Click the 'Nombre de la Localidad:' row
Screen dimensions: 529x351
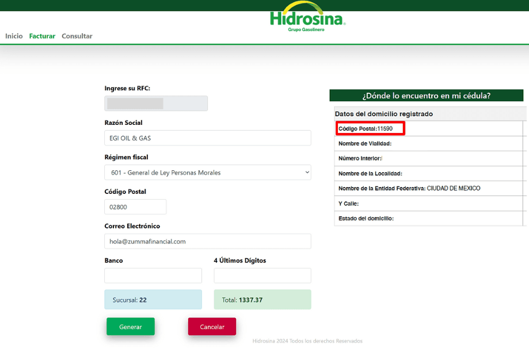(x=428, y=173)
